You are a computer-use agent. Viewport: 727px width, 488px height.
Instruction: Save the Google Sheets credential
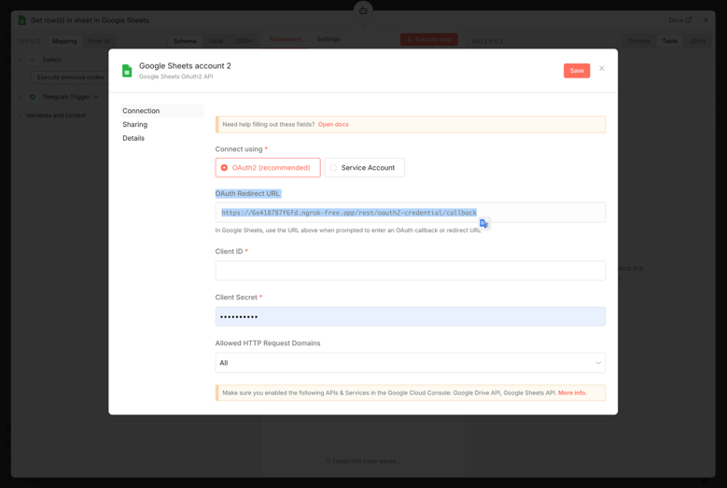tap(576, 71)
